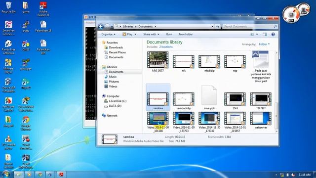Click the battery icon in system tray

(x=288, y=175)
